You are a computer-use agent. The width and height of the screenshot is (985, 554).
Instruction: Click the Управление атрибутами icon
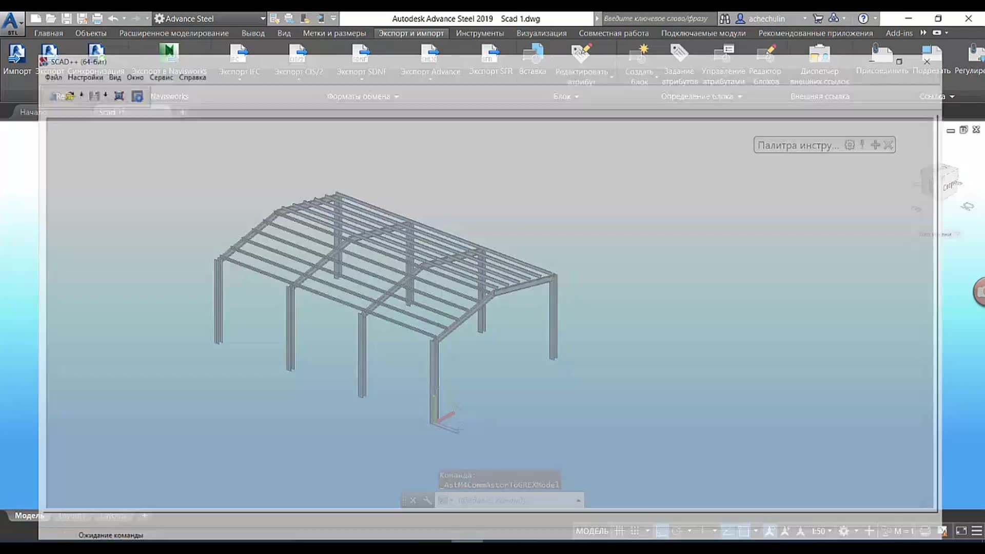[723, 53]
